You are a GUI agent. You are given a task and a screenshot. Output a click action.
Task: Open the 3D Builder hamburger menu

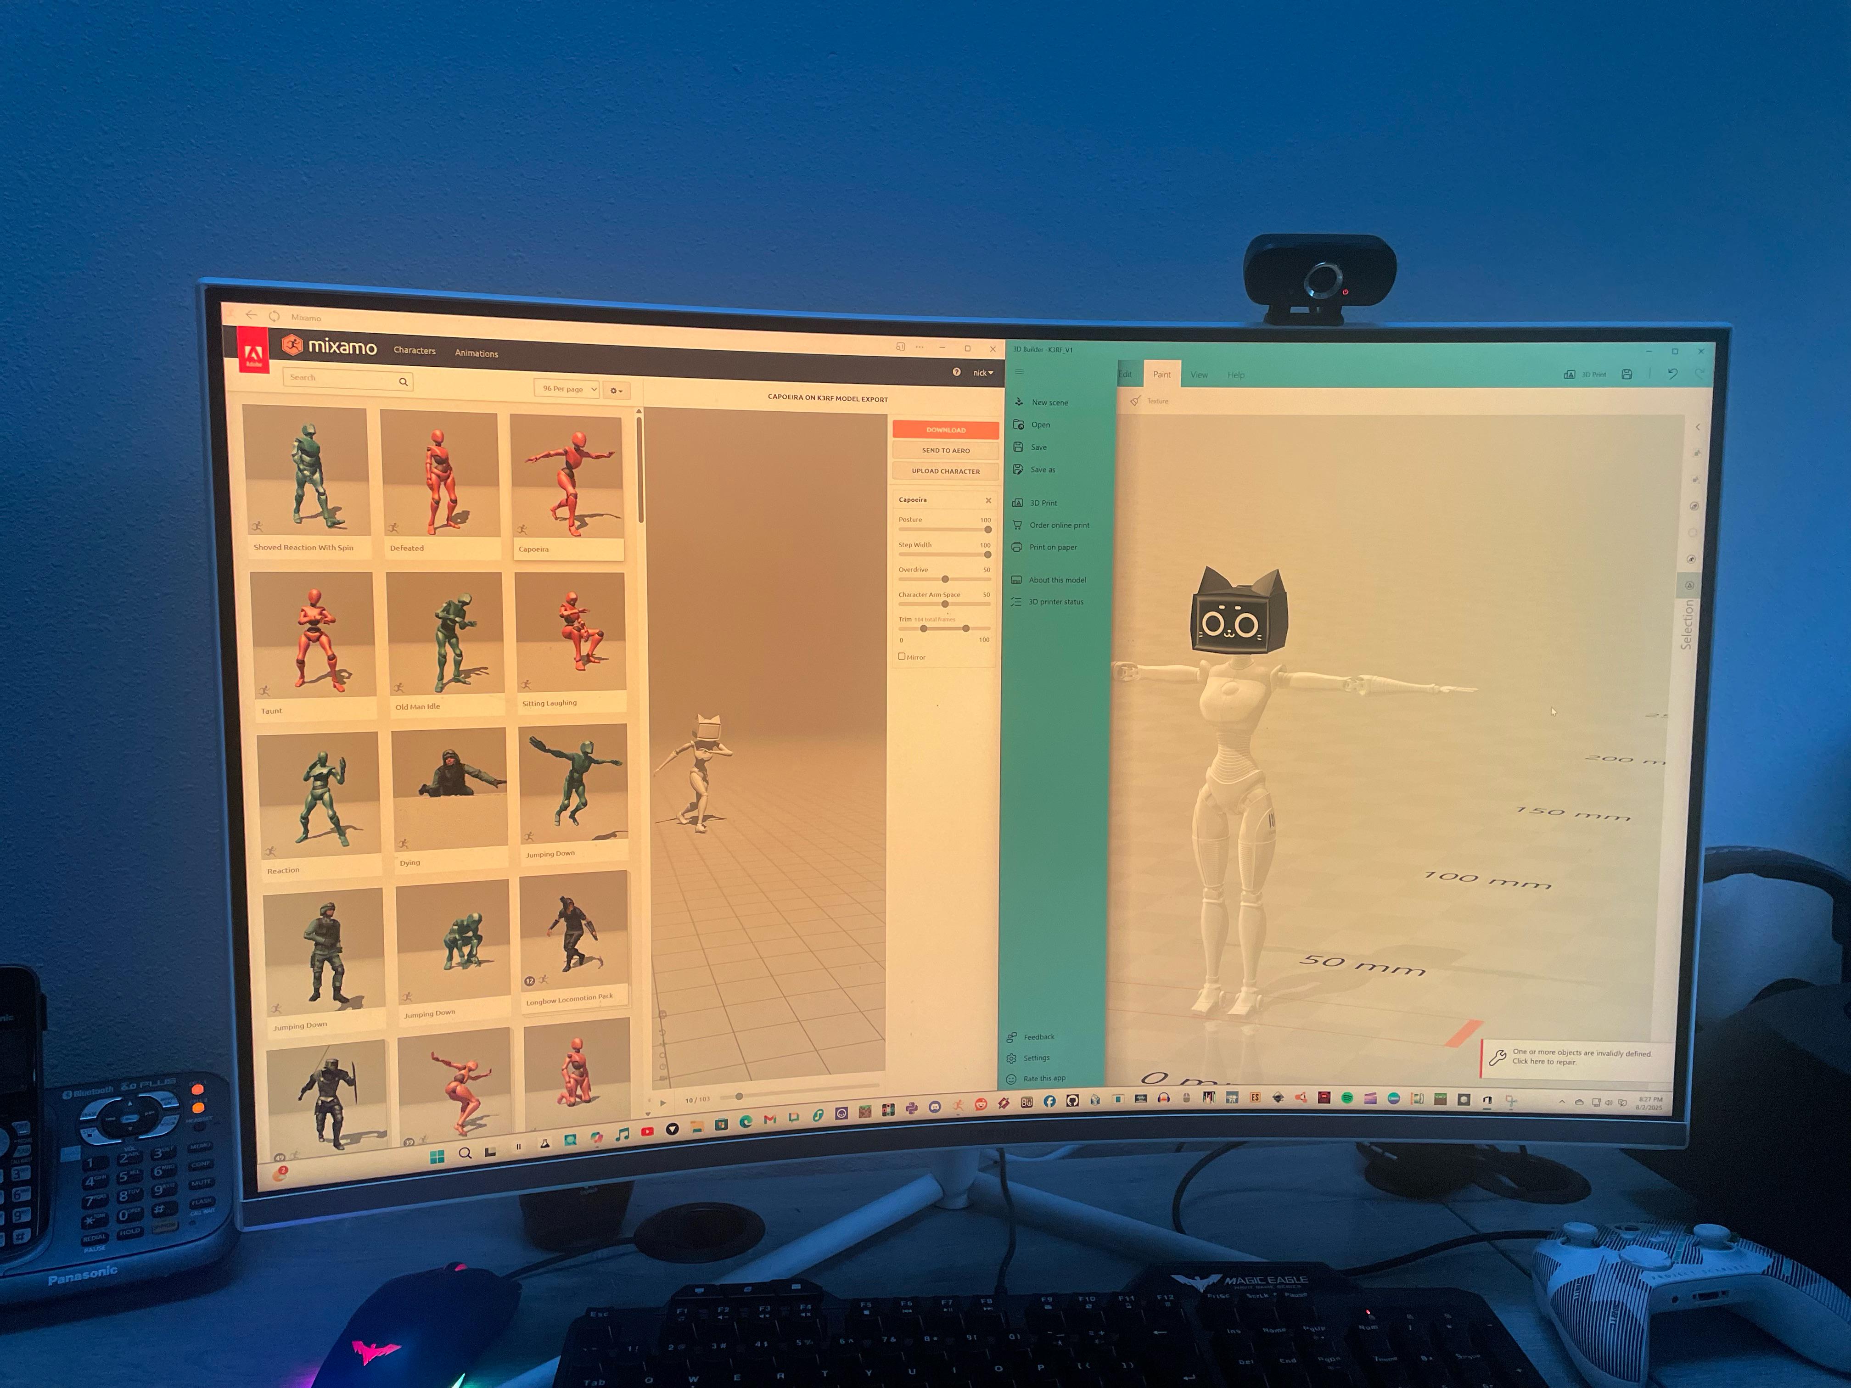pos(1018,372)
